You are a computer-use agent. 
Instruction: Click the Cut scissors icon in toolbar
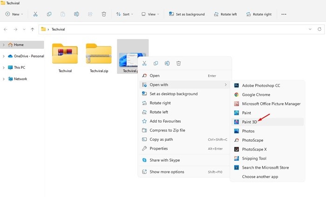35,14
